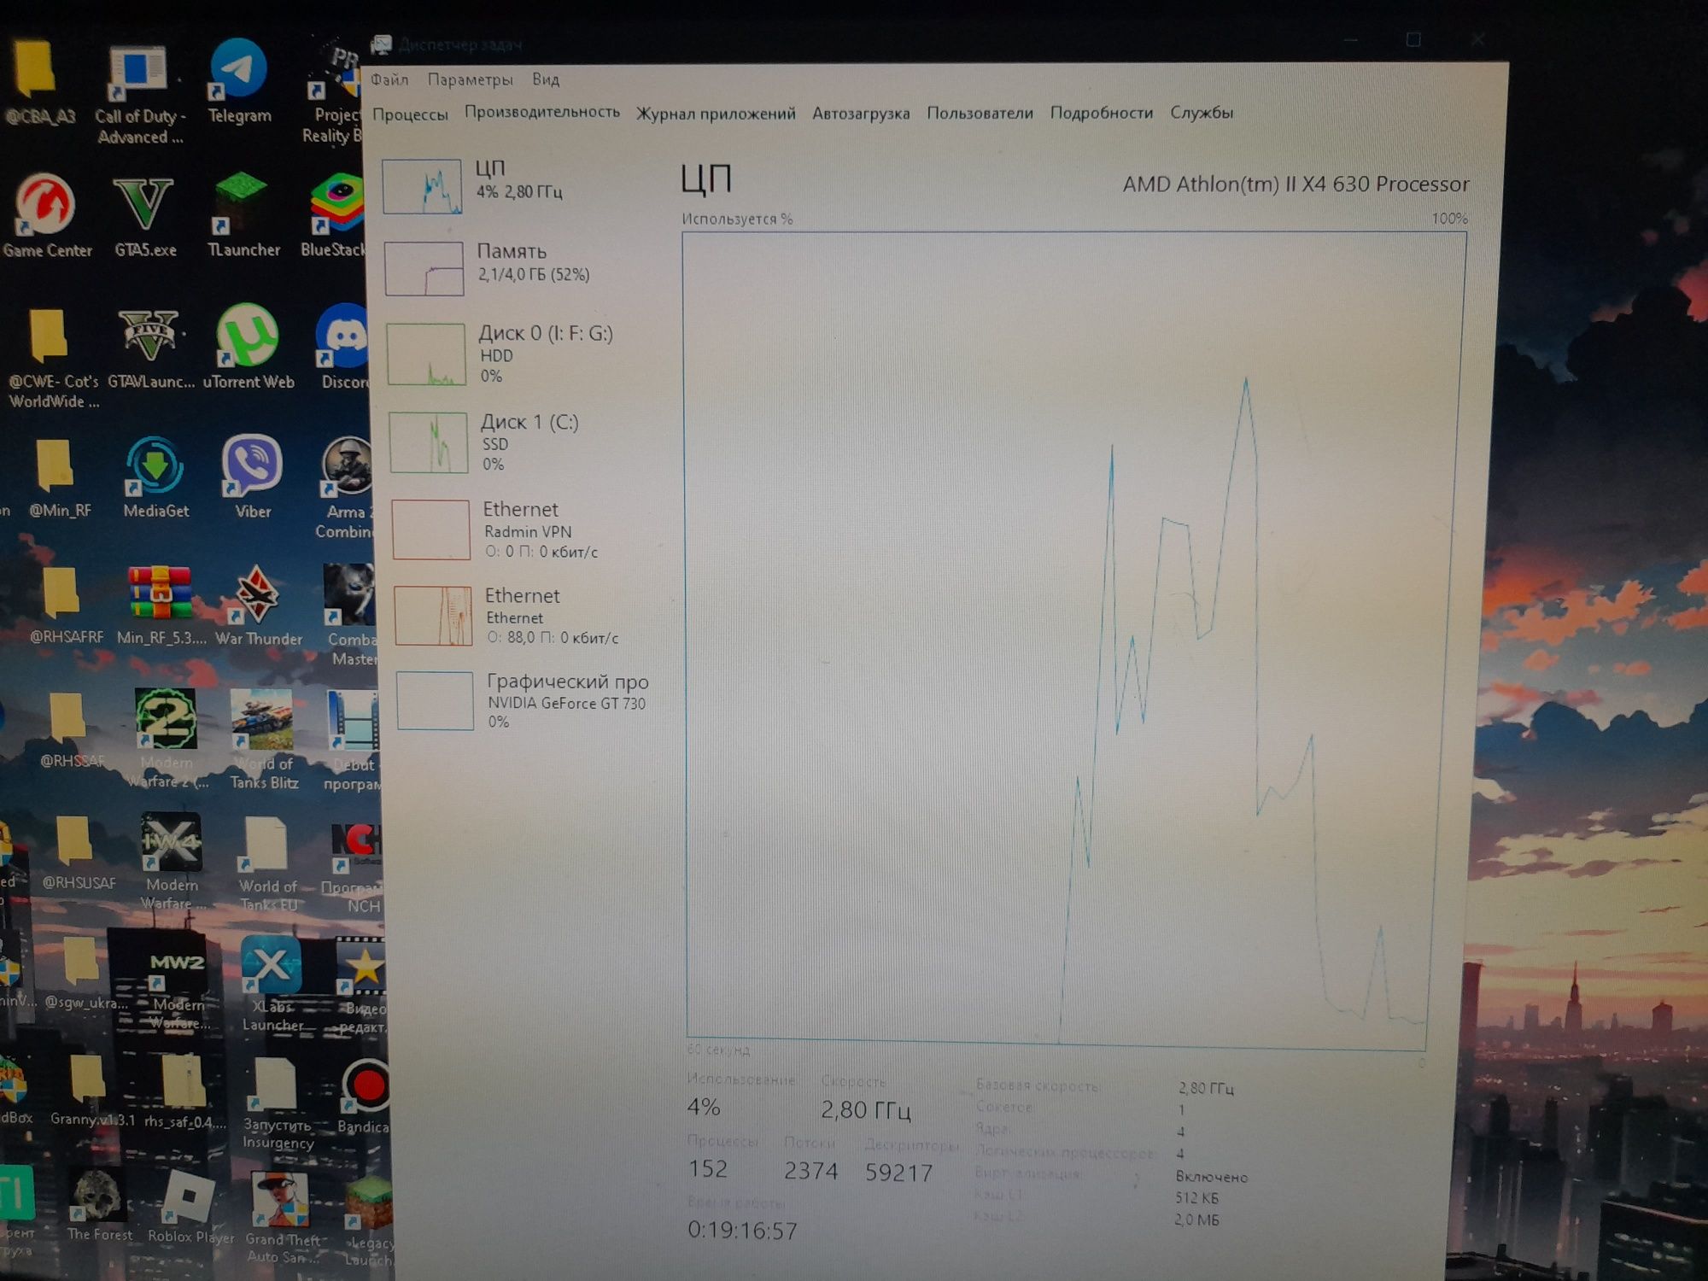Screen dimensions: 1708x1281
Task: Open TLauncher Minecraft shortcut
Action: 243,213
